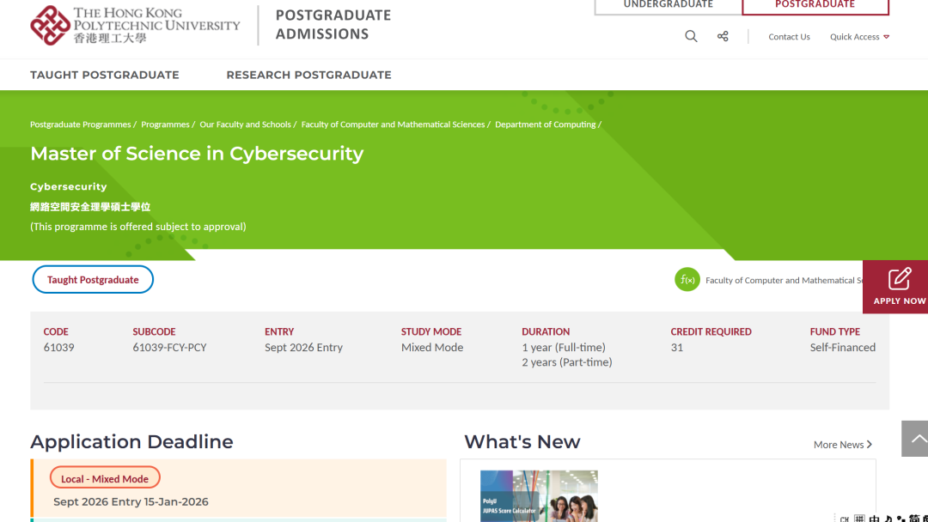Click the search magnifier icon
This screenshot has height=522, width=928.
[691, 36]
